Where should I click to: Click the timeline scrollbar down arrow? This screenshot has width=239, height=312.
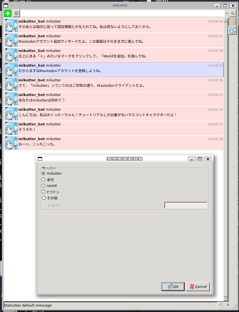click(x=225, y=299)
